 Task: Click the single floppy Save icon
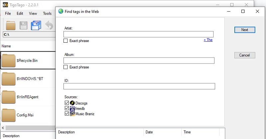(24, 25)
